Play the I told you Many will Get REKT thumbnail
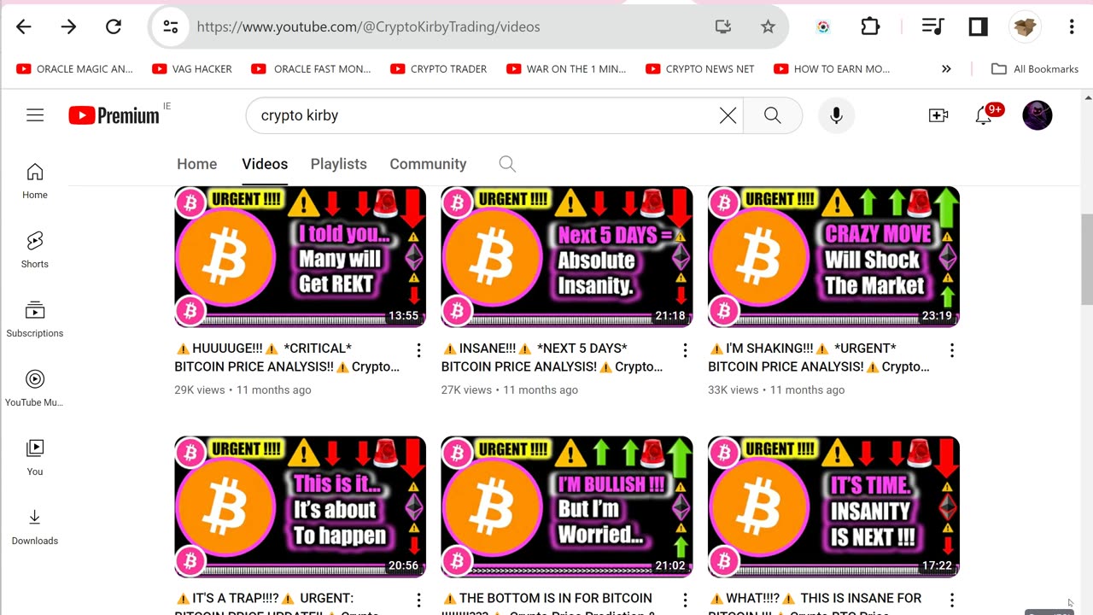Viewport: 1093px width, 615px height. 300,256
